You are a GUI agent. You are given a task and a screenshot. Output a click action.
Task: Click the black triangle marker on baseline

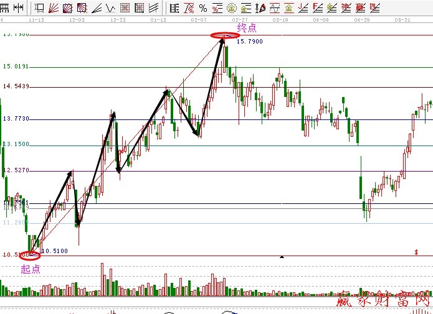[282, 256]
